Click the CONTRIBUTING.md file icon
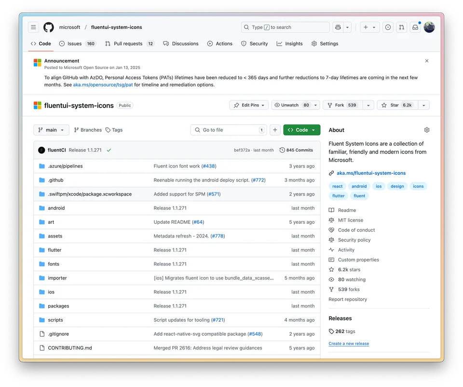The width and height of the screenshot is (463, 387). click(x=42, y=348)
